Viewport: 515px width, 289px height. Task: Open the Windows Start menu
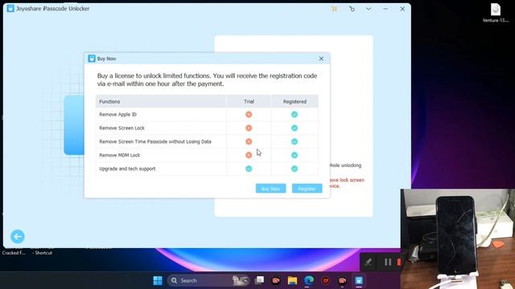point(158,280)
